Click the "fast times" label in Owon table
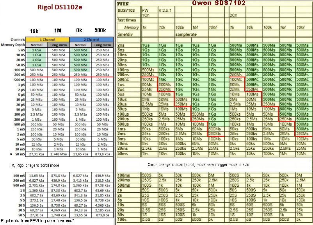 pos(127,20)
